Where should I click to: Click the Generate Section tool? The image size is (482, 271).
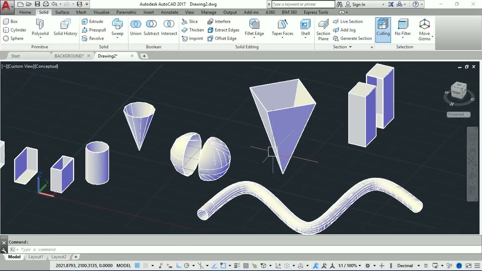(352, 38)
